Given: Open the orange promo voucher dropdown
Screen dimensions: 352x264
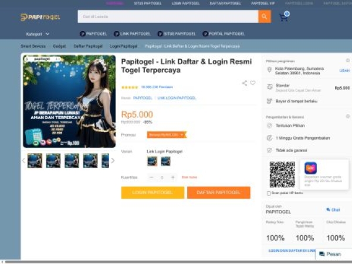Looking at the screenshot, I should coord(166,134).
